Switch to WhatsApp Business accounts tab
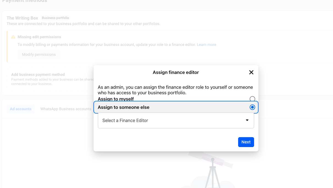333x188 pixels. pos(66,109)
